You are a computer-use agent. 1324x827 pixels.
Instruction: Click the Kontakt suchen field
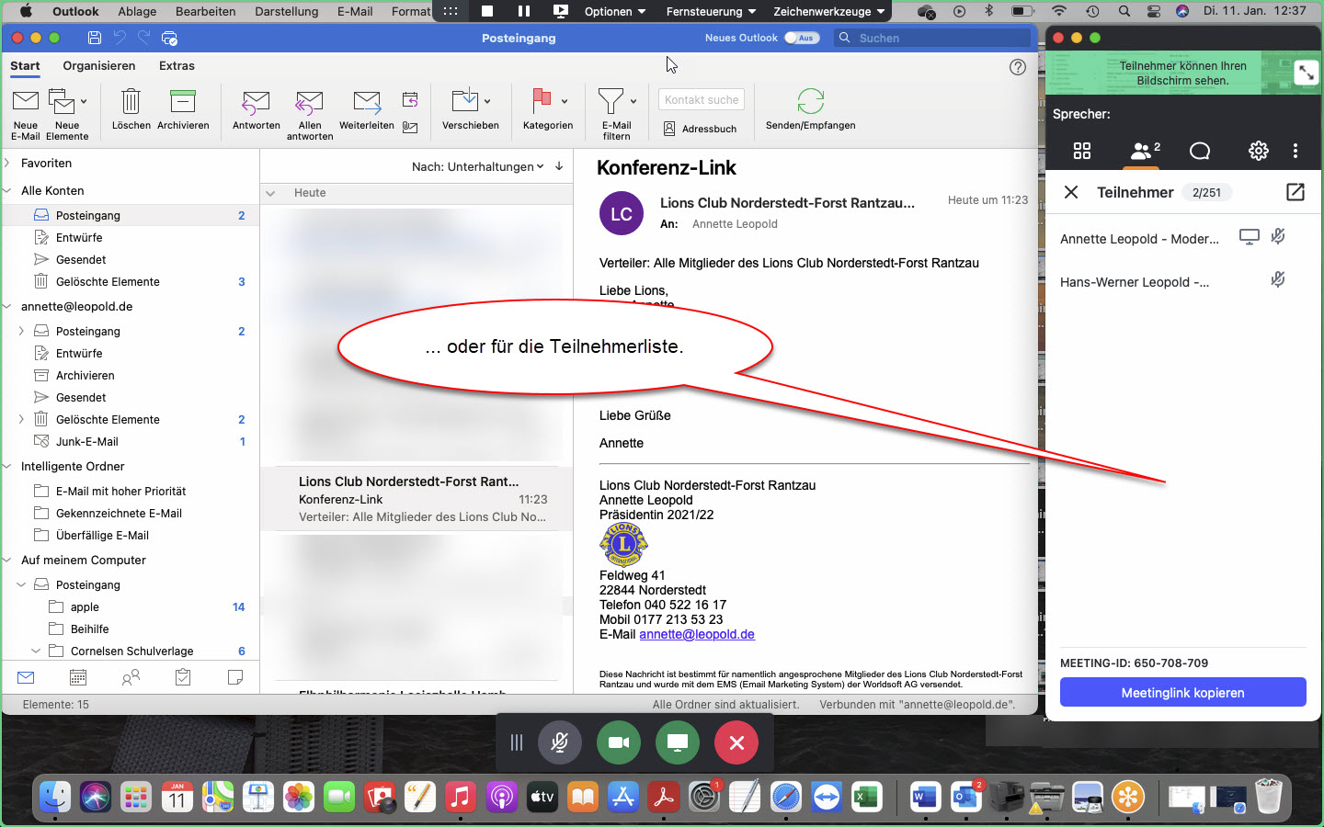coord(702,99)
